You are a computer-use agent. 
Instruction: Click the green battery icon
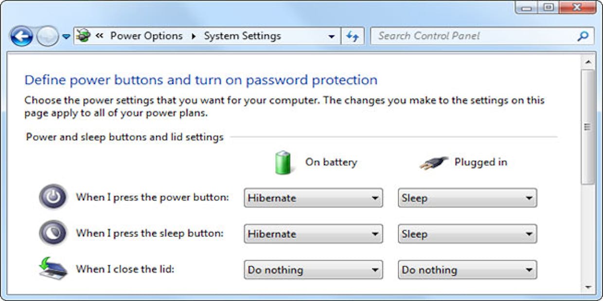[x=283, y=163]
